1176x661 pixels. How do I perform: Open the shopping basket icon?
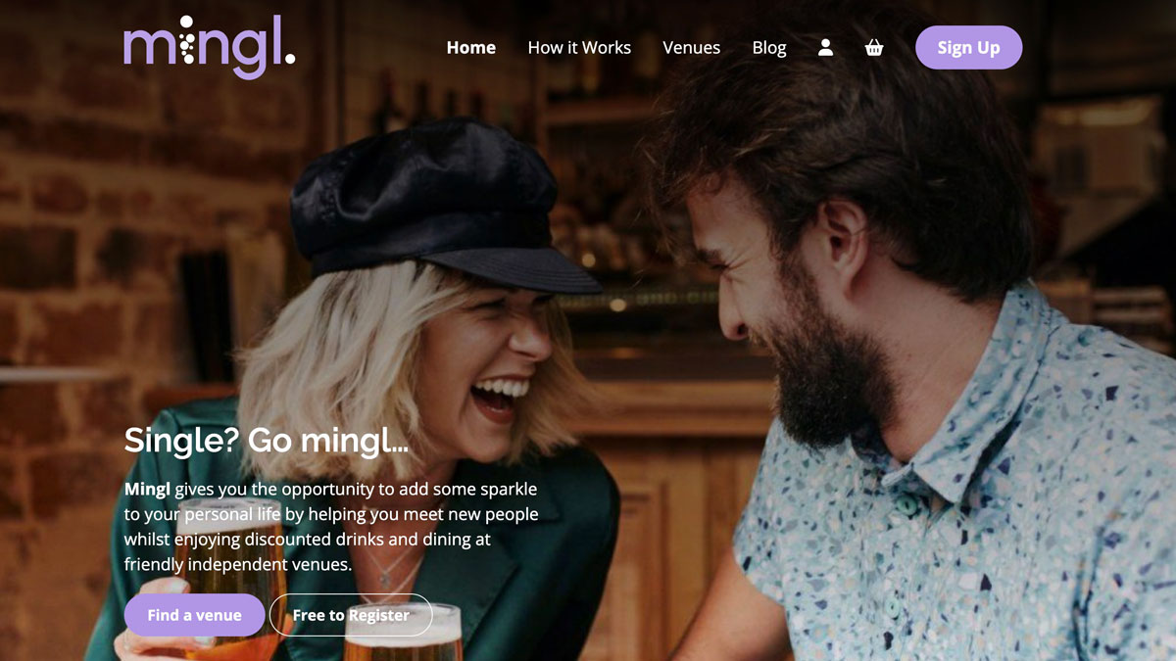(x=874, y=47)
